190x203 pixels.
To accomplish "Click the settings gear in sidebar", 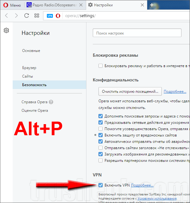I will 6,30.
